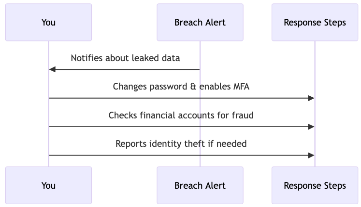Click the "Notifies about leaked data" message label

[125, 58]
